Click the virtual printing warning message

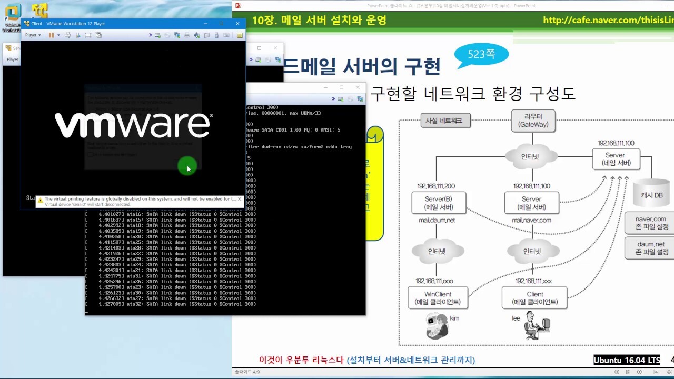pyautogui.click(x=140, y=199)
